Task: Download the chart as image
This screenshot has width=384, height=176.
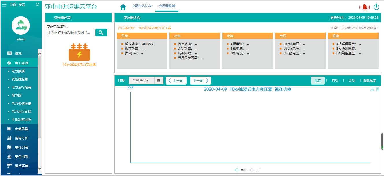Action: (x=372, y=90)
